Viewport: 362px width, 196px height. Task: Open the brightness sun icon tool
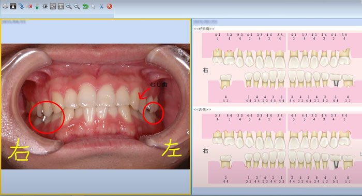coord(45,6)
